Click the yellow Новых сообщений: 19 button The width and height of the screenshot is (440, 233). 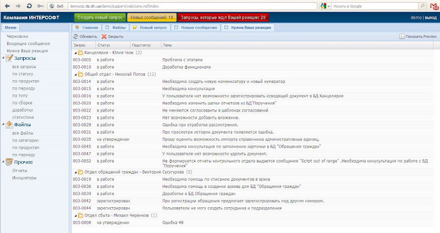(x=152, y=18)
